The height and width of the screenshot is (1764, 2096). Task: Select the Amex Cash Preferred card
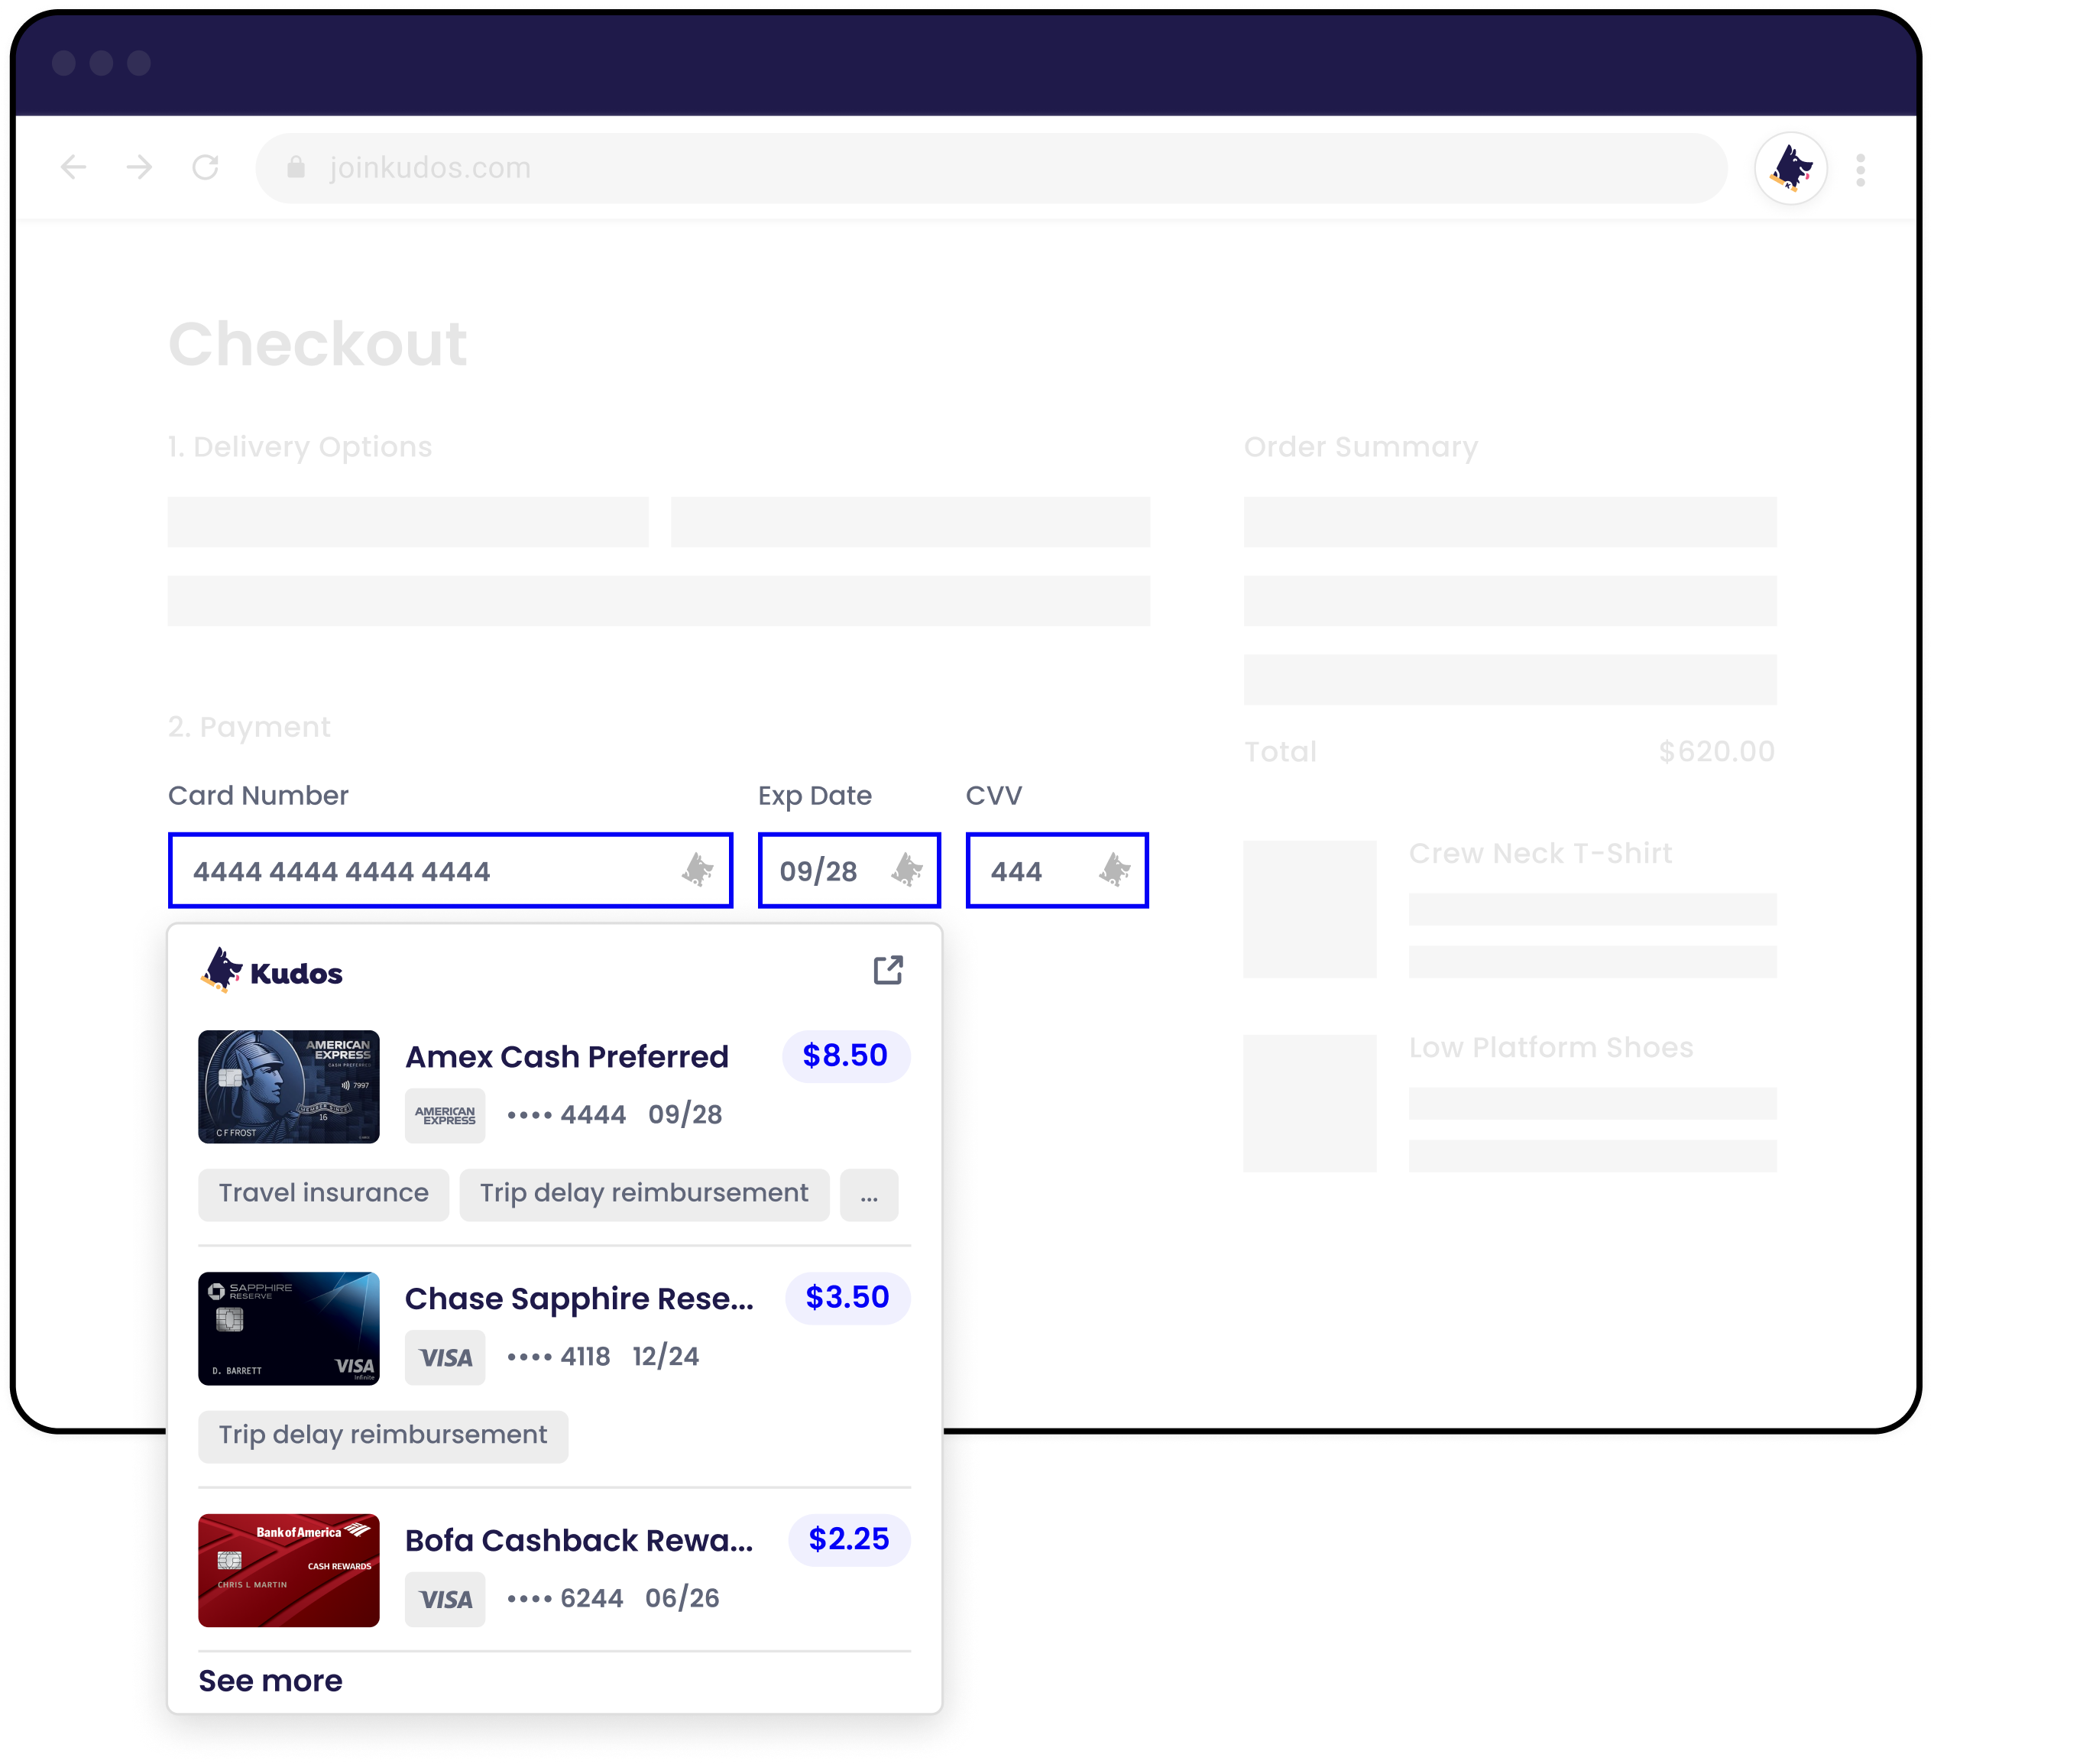[x=565, y=1057]
